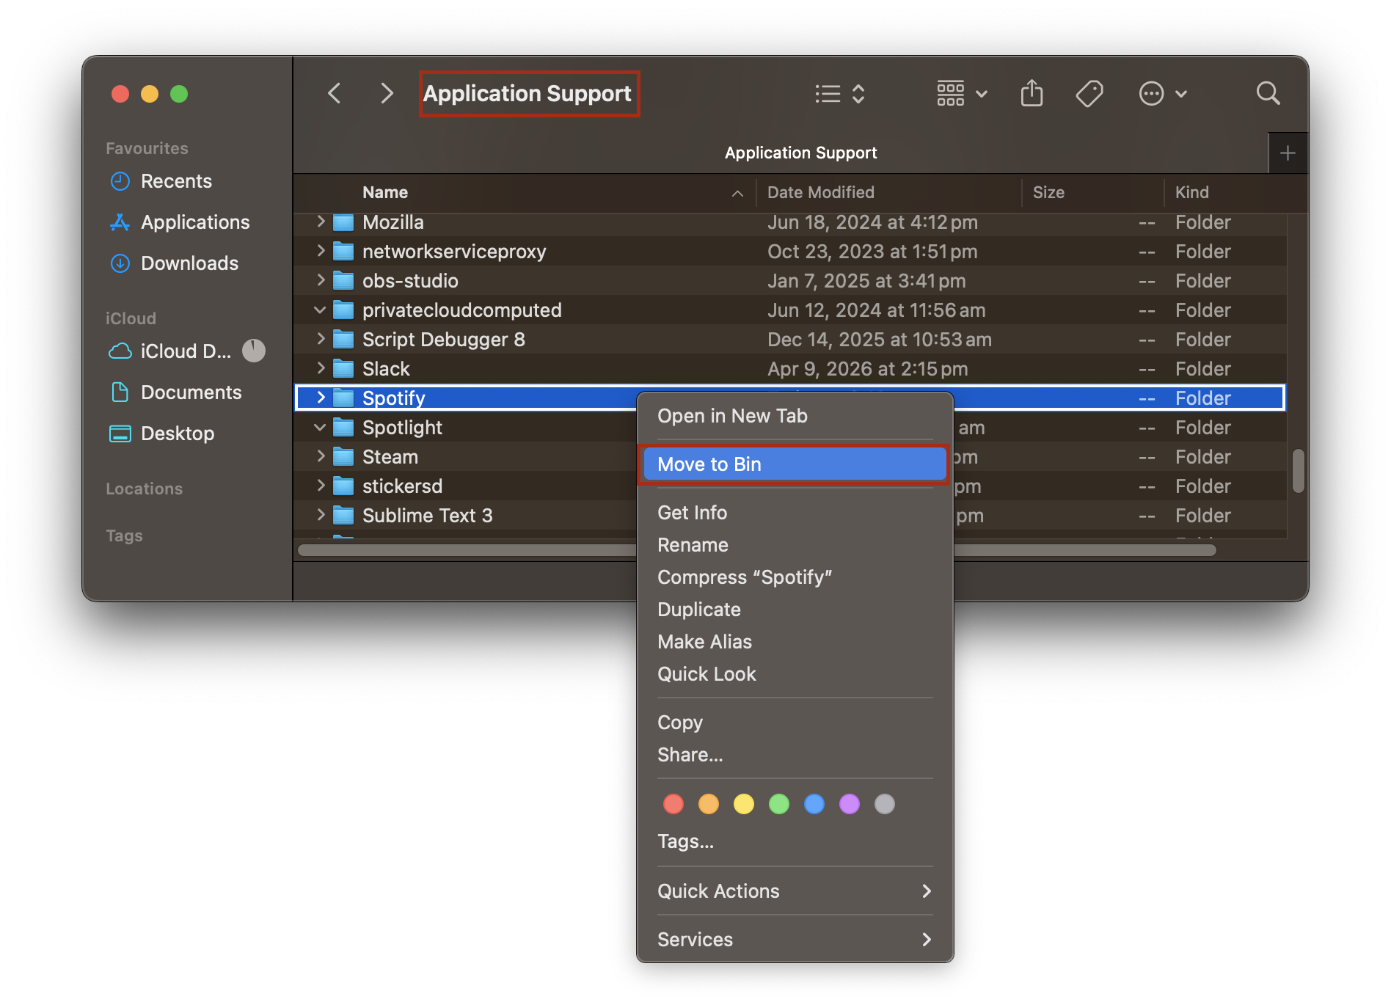Image resolution: width=1391 pixels, height=1002 pixels.
Task: Choose Quick Look
Action: point(795,674)
